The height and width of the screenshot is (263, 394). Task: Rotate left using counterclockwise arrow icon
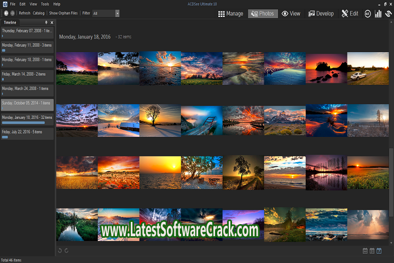tap(60, 250)
